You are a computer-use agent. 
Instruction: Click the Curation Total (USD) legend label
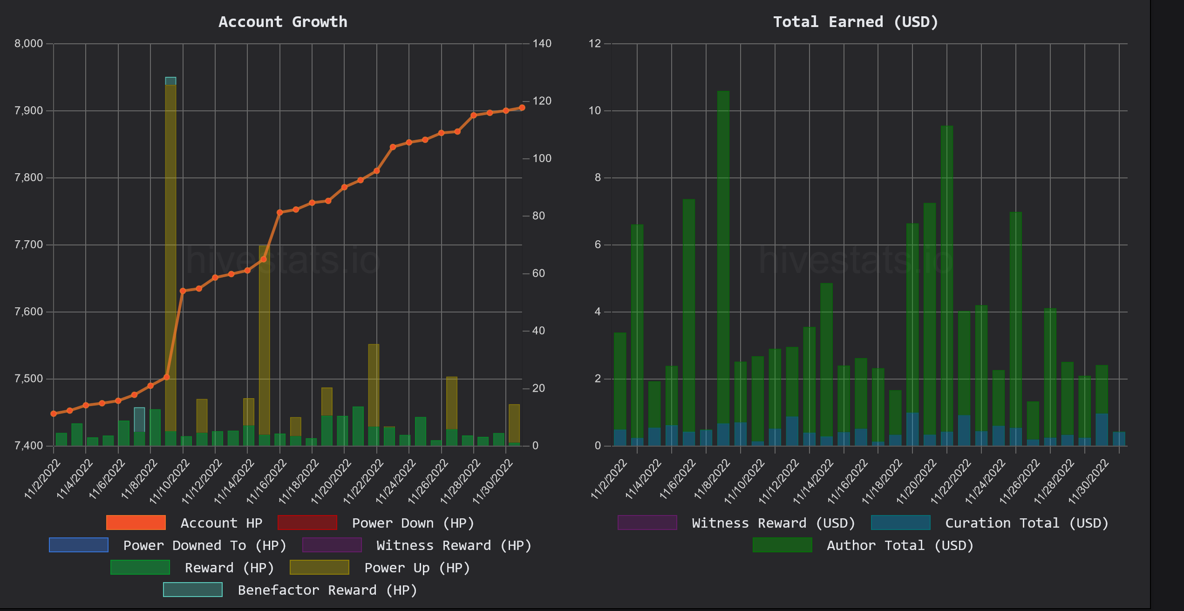(1027, 523)
